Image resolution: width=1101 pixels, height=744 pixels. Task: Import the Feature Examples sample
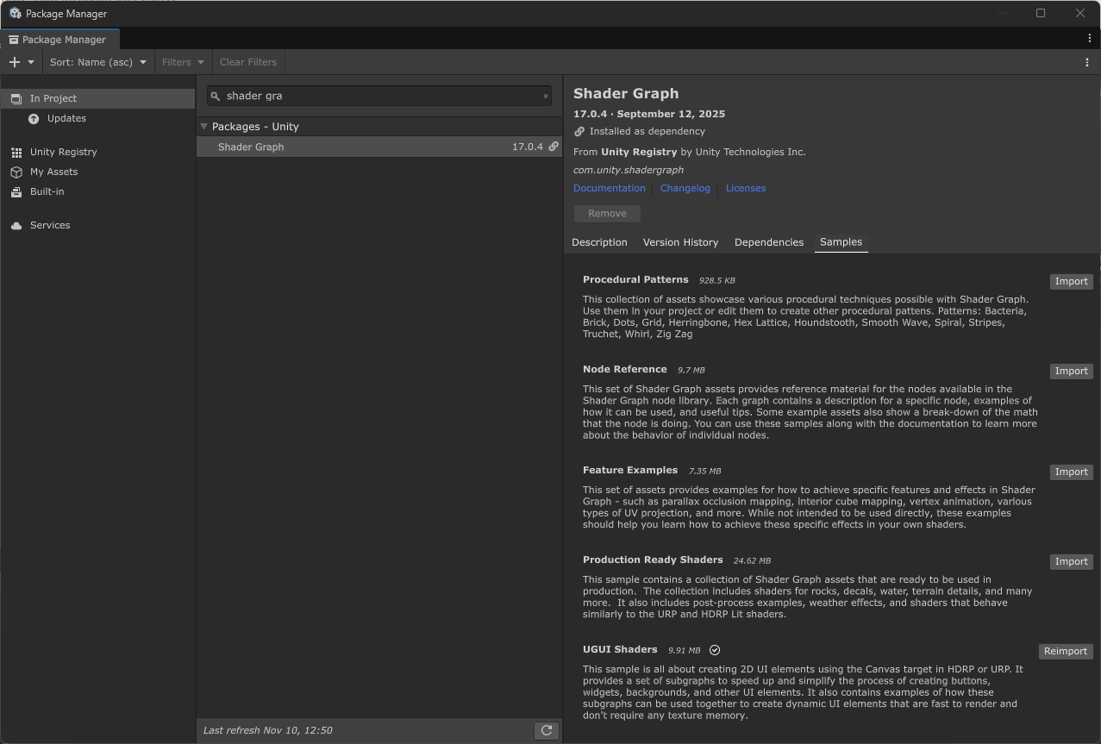(1071, 472)
